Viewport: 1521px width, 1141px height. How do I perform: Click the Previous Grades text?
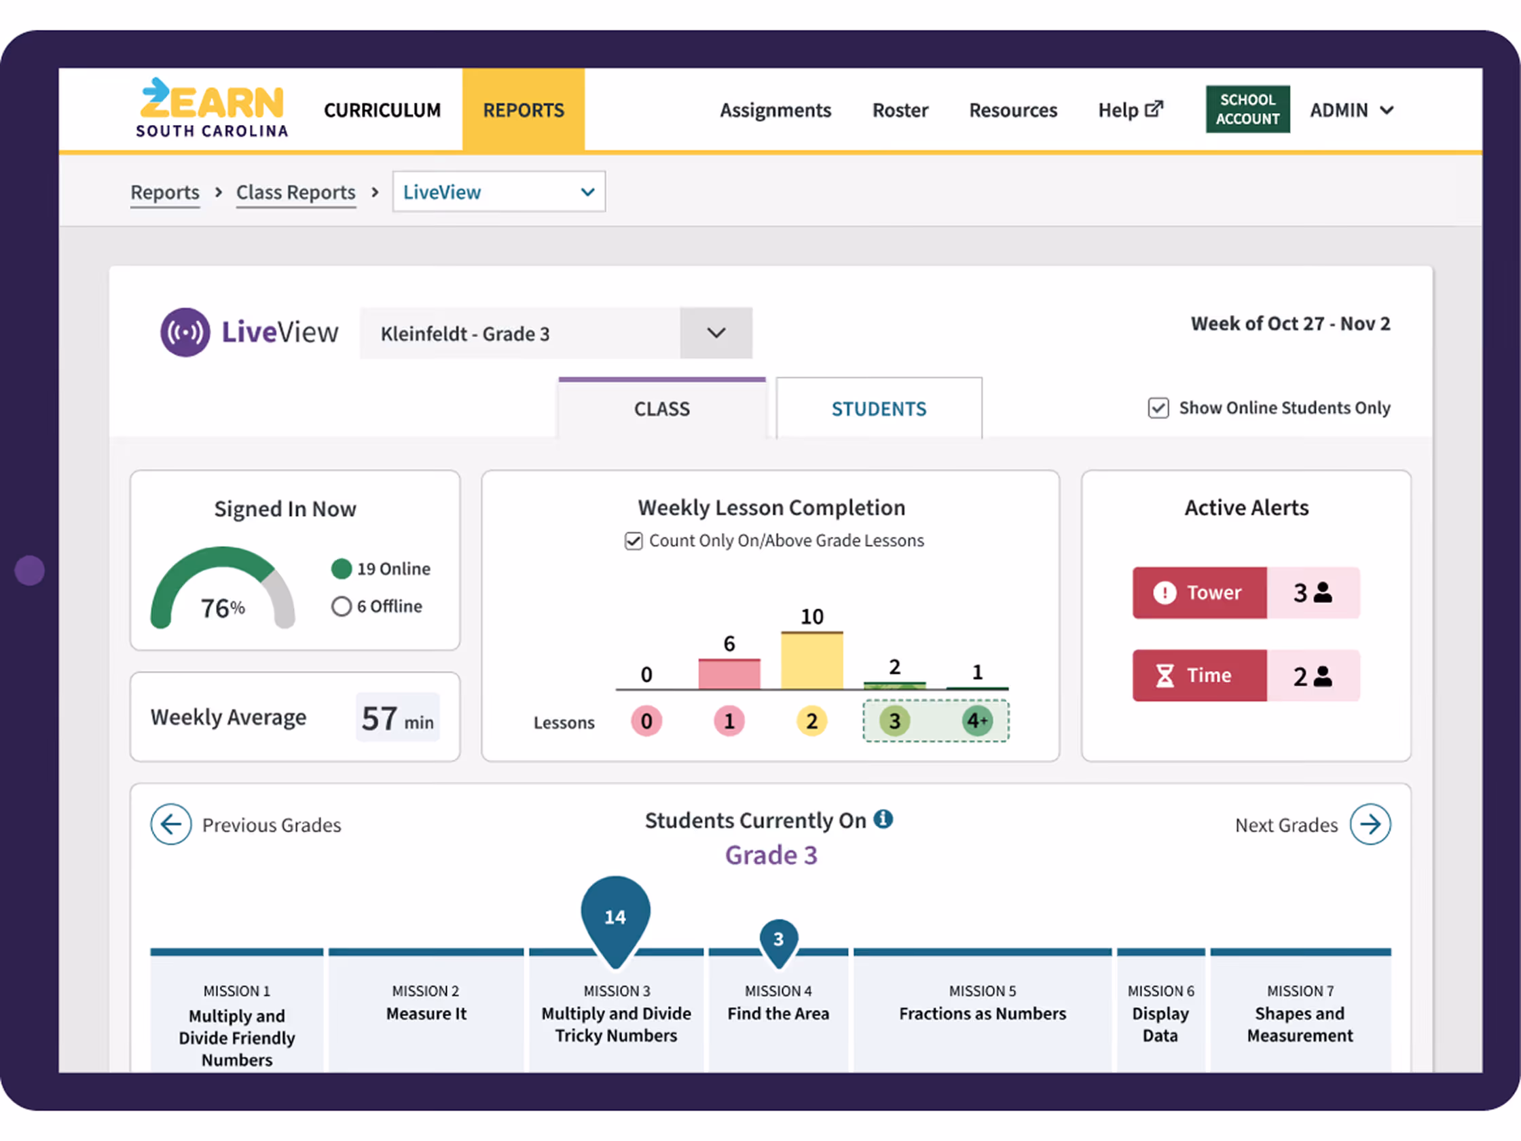click(272, 825)
